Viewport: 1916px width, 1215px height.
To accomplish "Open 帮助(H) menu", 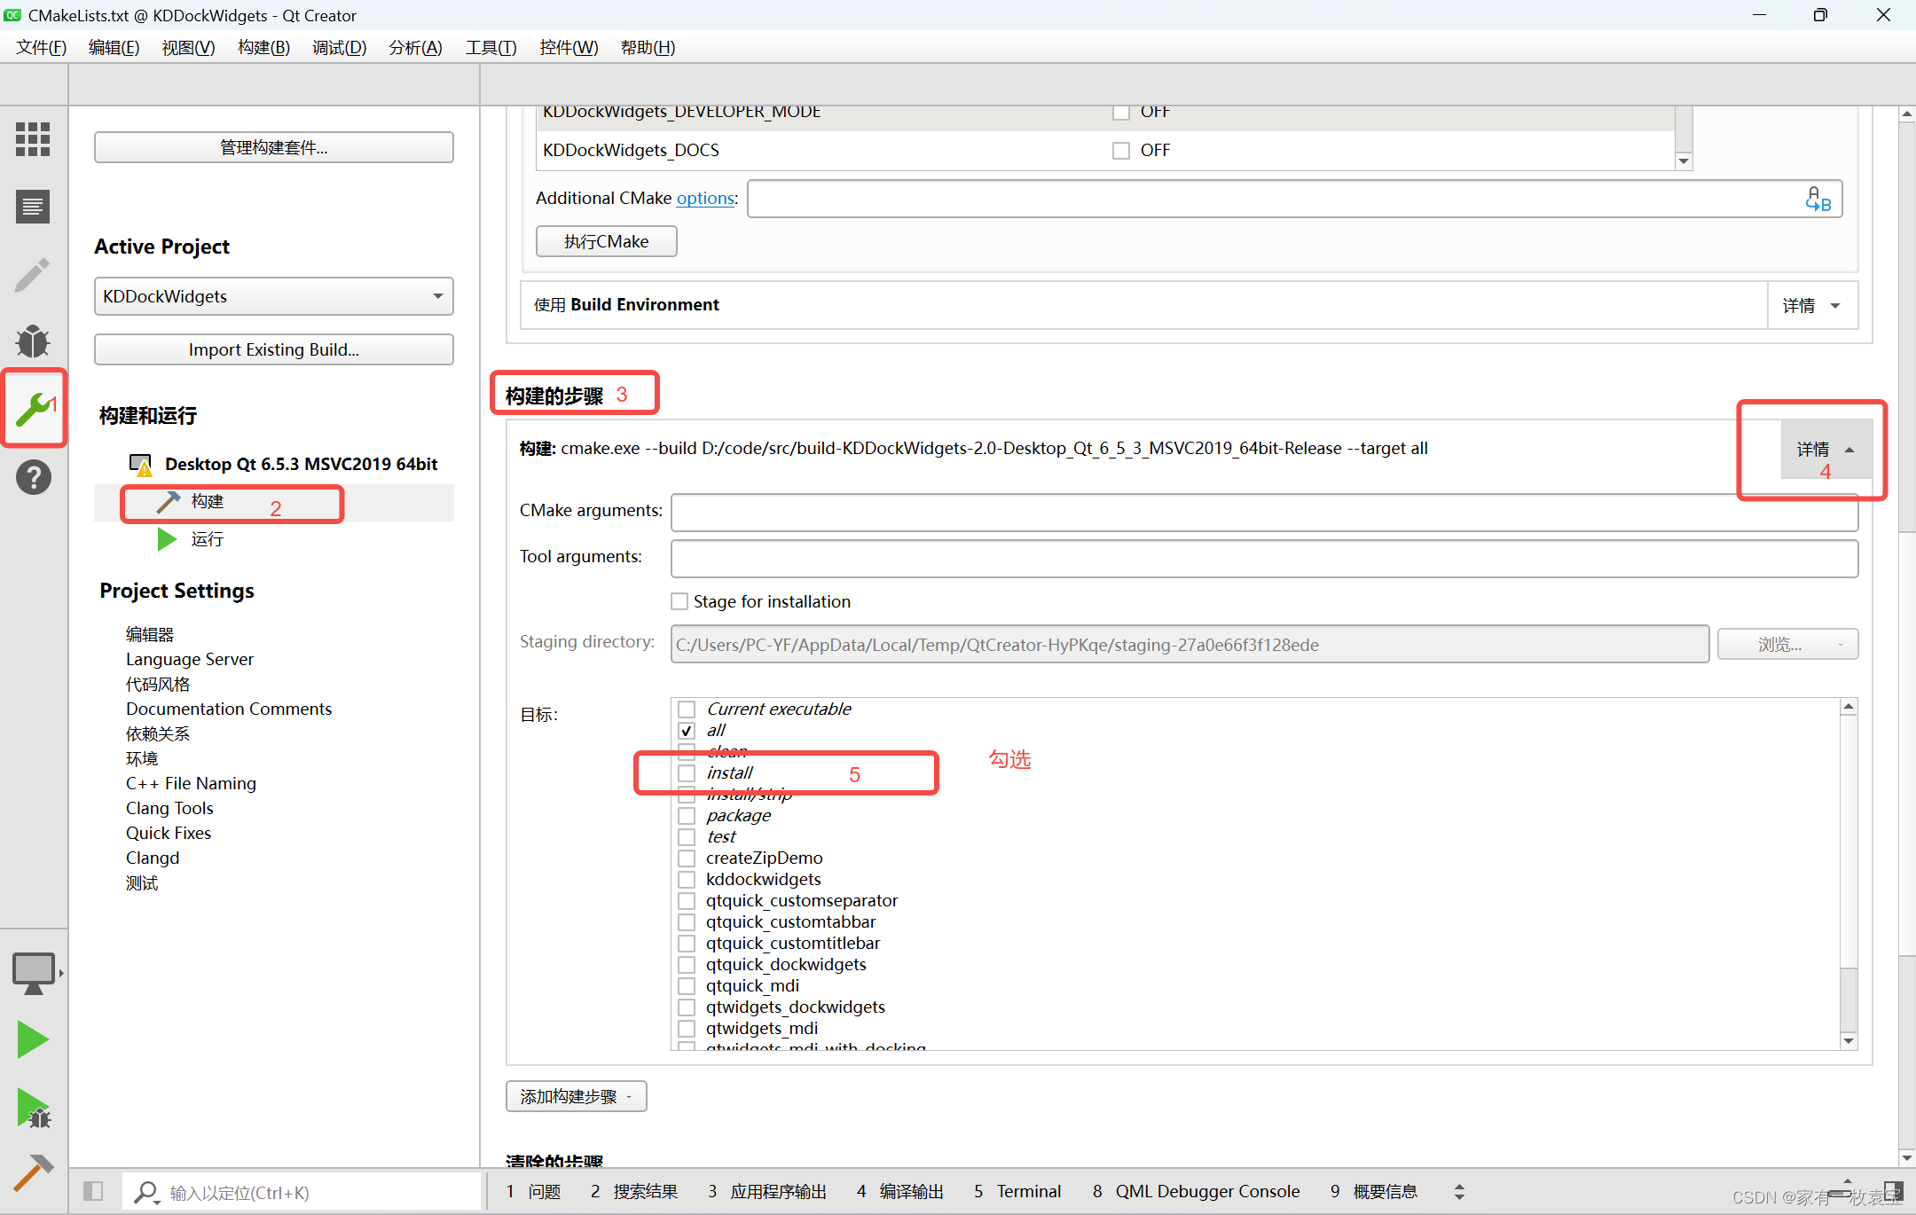I will [x=648, y=48].
